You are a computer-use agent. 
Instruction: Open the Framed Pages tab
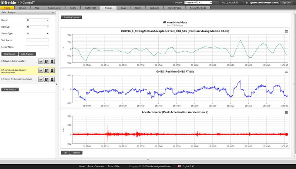174,8
